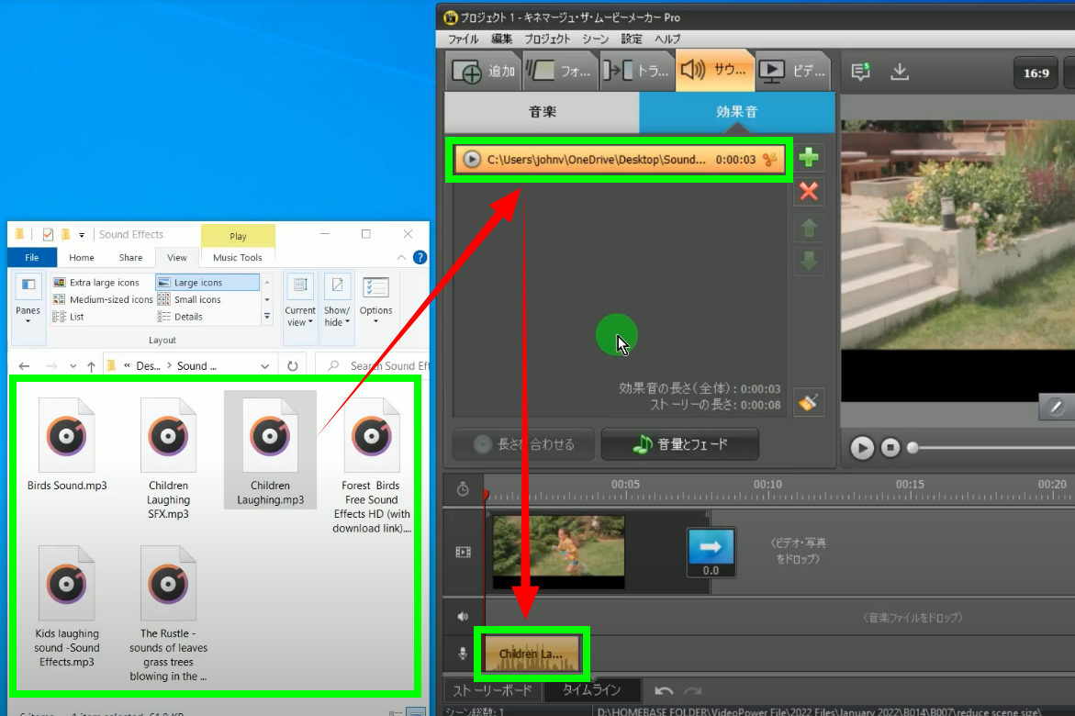This screenshot has width=1075, height=716.
Task: Click the scissors trim icon on sound entry
Action: 769,160
